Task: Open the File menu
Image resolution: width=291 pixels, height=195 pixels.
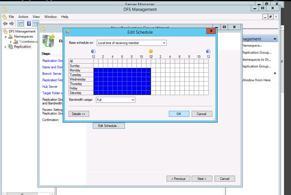Action: coord(11,17)
